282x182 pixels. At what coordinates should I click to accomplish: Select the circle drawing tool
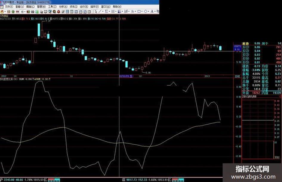(146, 12)
